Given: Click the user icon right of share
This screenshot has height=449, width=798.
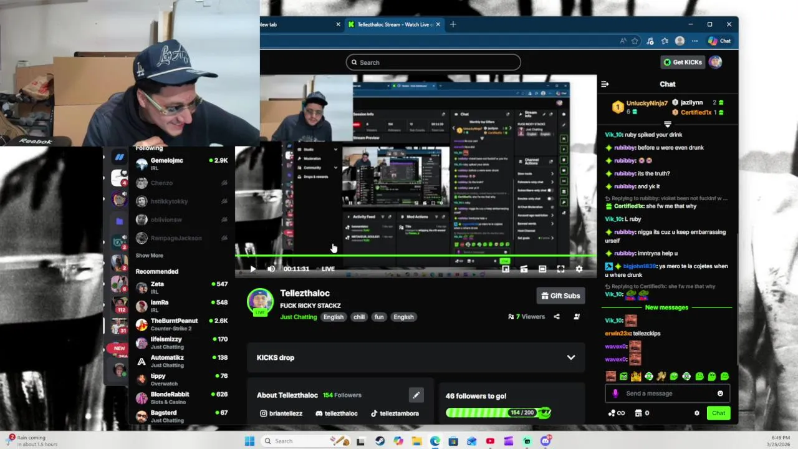Looking at the screenshot, I should coord(577,317).
